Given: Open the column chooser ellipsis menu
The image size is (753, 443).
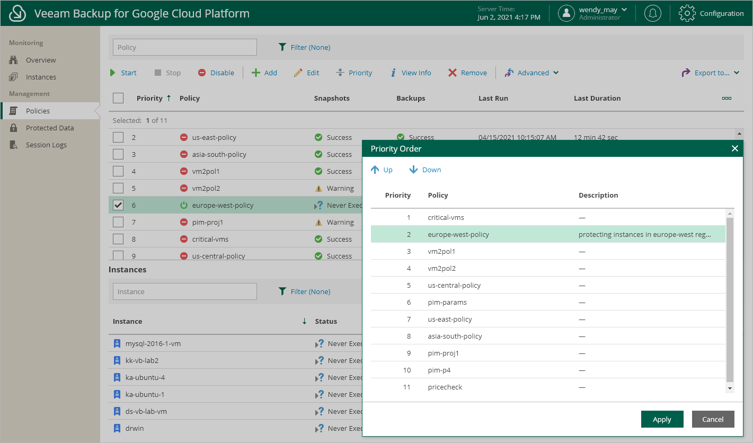Looking at the screenshot, I should (x=727, y=98).
